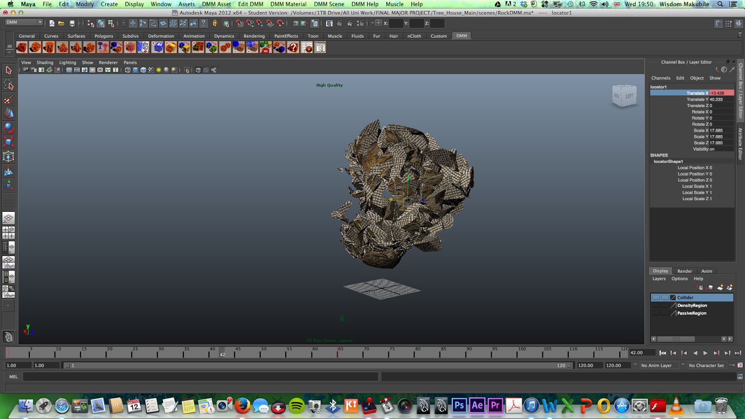Click the Paint Selection tool

pos(8,100)
